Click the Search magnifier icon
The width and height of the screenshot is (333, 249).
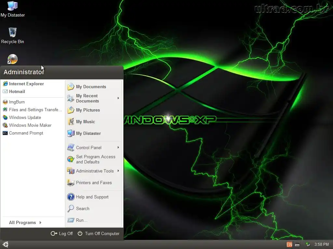tap(71, 208)
